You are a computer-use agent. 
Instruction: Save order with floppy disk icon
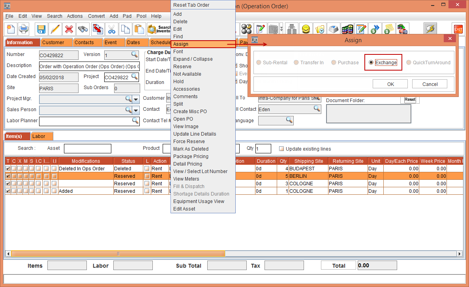pyautogui.click(x=41, y=29)
